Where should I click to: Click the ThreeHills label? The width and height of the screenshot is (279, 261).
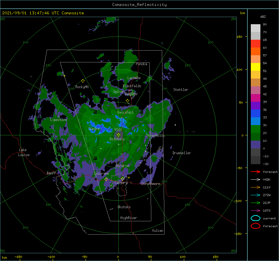click(155, 136)
